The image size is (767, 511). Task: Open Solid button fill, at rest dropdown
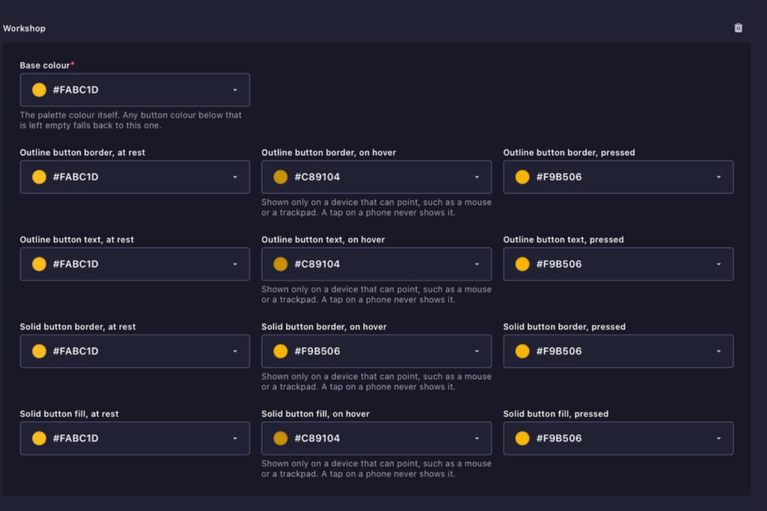click(135, 438)
